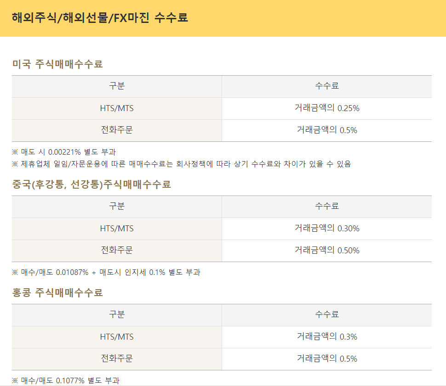Click 전화주문 row in Hong Kong table
Screen dimensions: 446x386
pos(117,359)
